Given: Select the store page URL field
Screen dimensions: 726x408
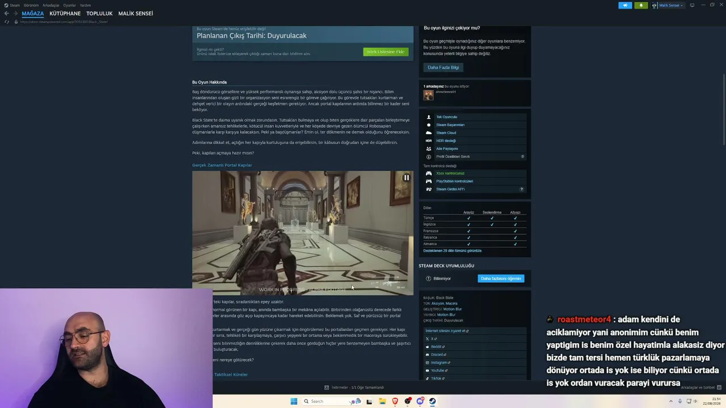Looking at the screenshot, I should [x=64, y=22].
